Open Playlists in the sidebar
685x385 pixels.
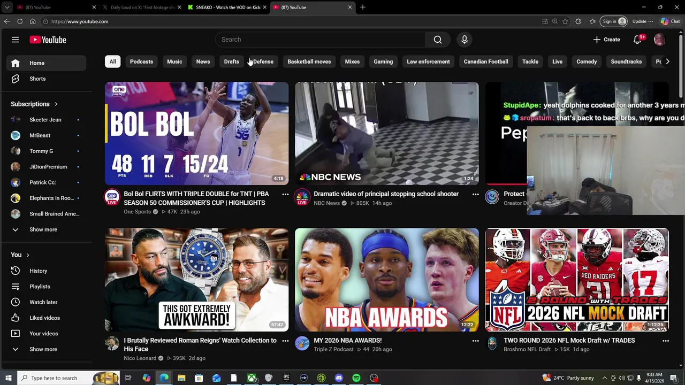click(46, 286)
